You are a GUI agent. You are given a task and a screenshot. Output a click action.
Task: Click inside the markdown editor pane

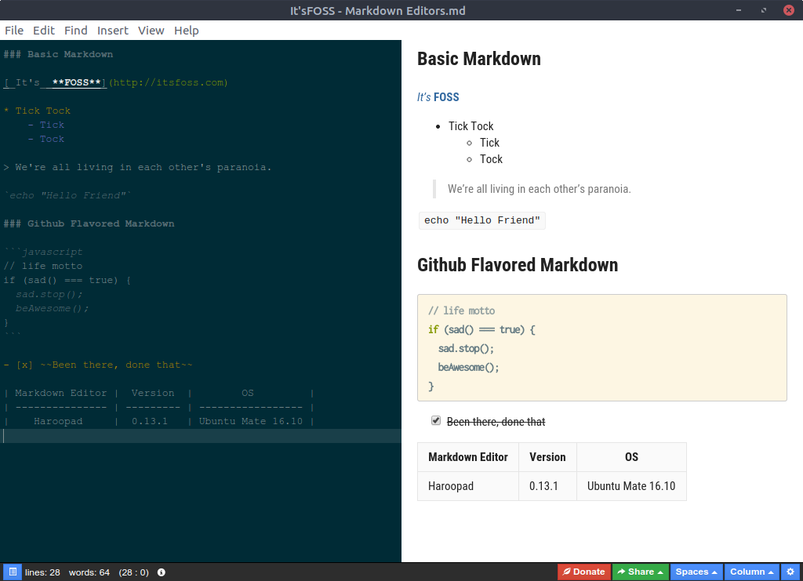click(196, 314)
